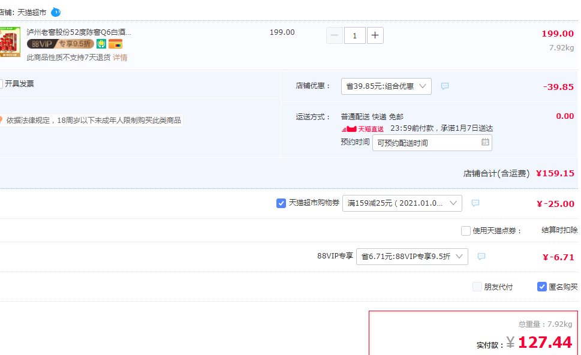Focus the quantity input field showing 1
The width and height of the screenshot is (581, 355).
click(354, 35)
